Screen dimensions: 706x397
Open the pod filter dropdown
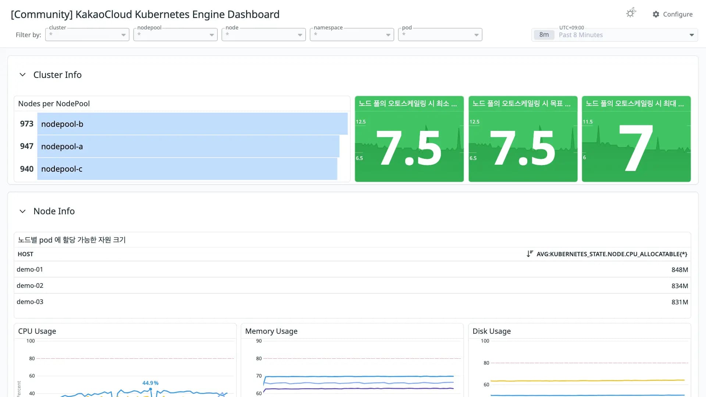point(440,35)
